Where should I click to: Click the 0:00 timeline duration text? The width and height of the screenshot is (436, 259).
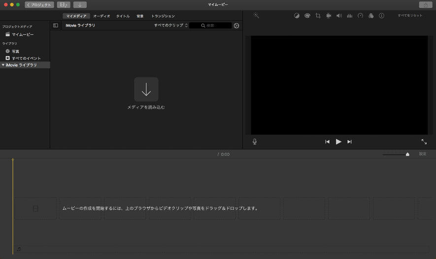tap(225, 154)
